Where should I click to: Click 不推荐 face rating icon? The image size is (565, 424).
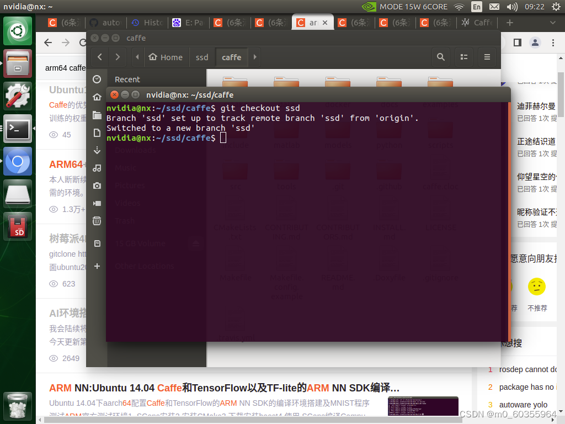[x=536, y=287]
